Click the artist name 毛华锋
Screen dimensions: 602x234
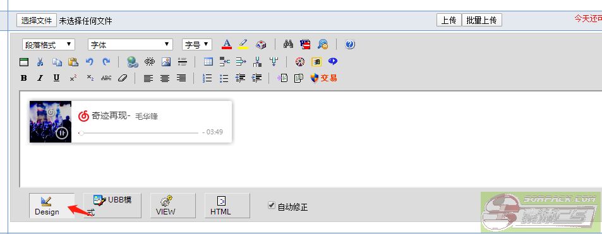point(147,116)
